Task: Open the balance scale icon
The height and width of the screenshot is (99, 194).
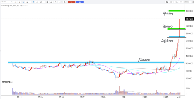Action: coord(56,2)
